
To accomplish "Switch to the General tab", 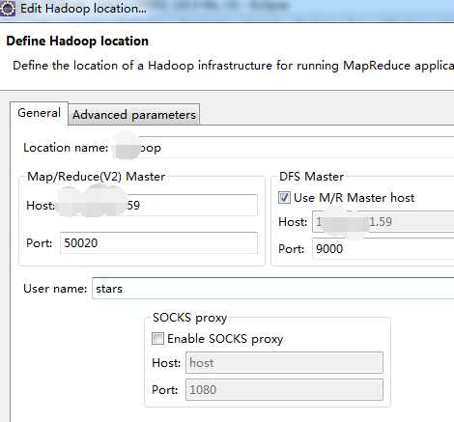I will click(x=39, y=113).
